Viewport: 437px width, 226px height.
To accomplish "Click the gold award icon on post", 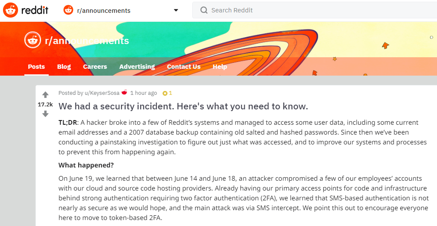I will [x=165, y=93].
